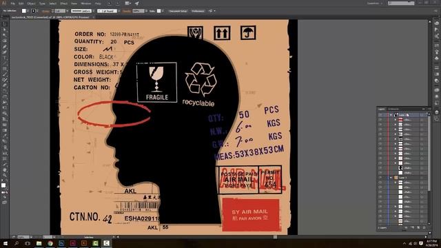Select the Scale tool
The width and height of the screenshot is (441, 248).
[x=5, y=96]
